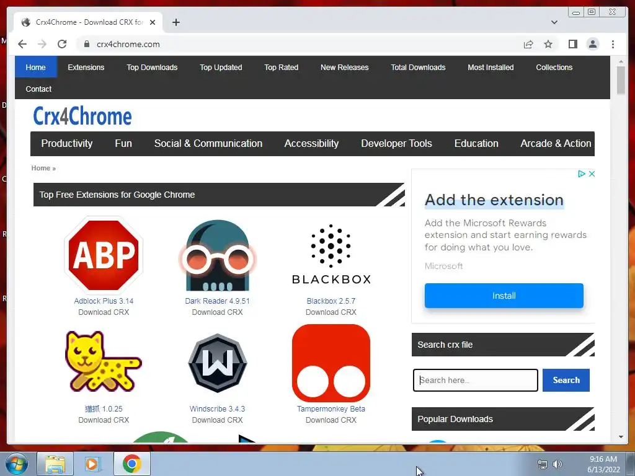Image resolution: width=635 pixels, height=476 pixels.
Task: Open Adblock Plus 3.14 link
Action: [104, 301]
